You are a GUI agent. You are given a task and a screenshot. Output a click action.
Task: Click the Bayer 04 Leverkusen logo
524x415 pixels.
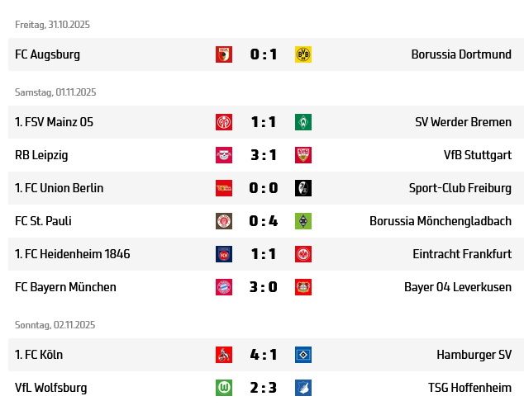[x=303, y=287]
